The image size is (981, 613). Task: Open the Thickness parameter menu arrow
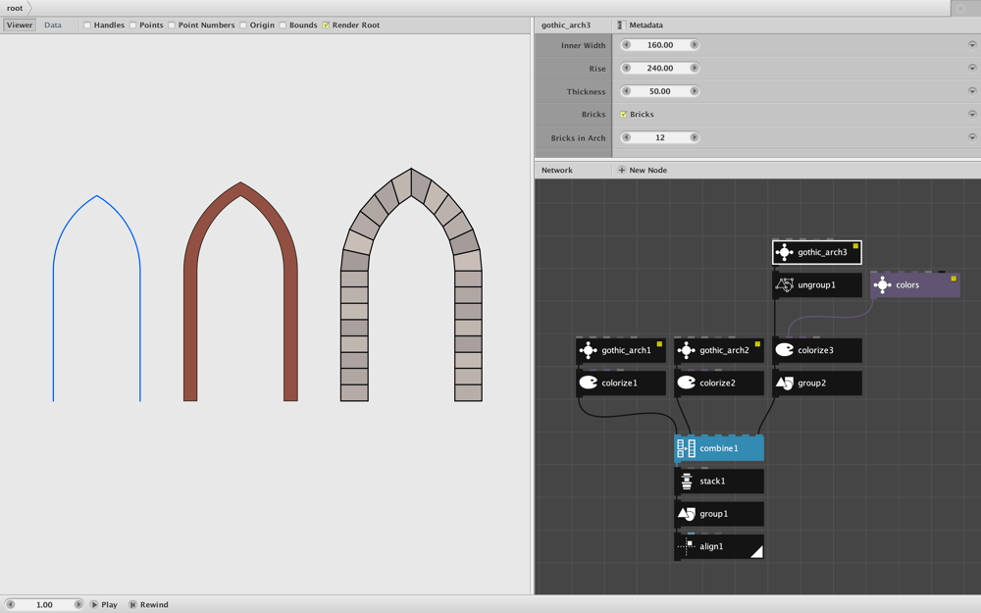point(972,91)
